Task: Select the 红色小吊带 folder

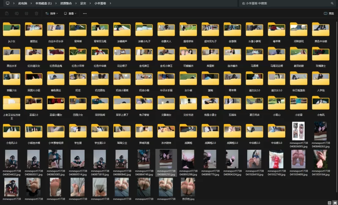Action: coord(78,57)
